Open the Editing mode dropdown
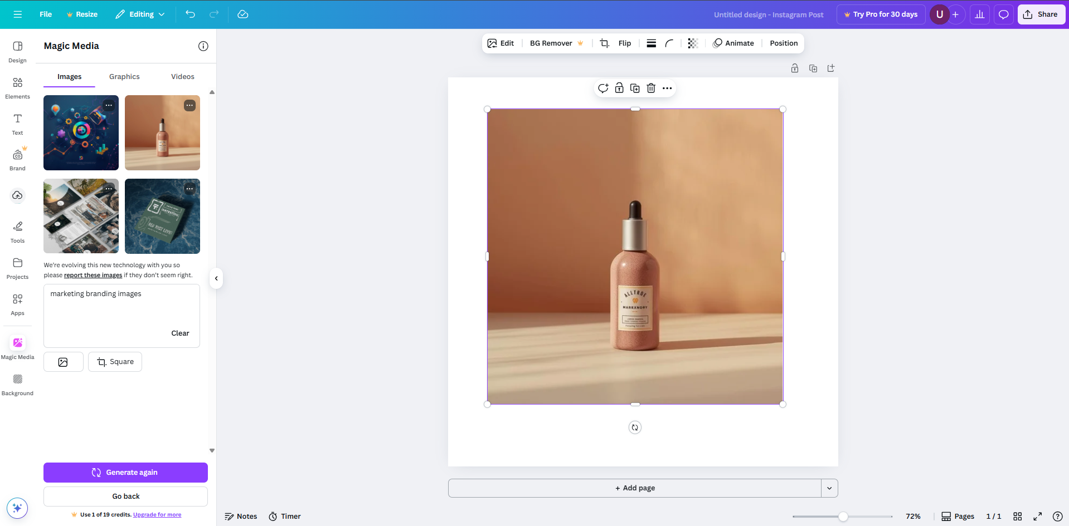 point(139,14)
